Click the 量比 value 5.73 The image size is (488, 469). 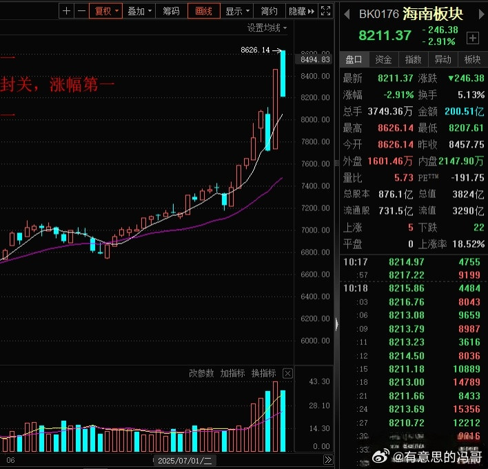(404, 177)
